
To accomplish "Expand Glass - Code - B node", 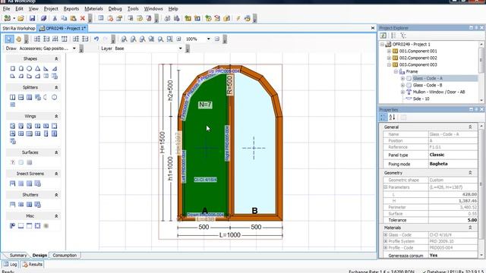I will point(402,85).
